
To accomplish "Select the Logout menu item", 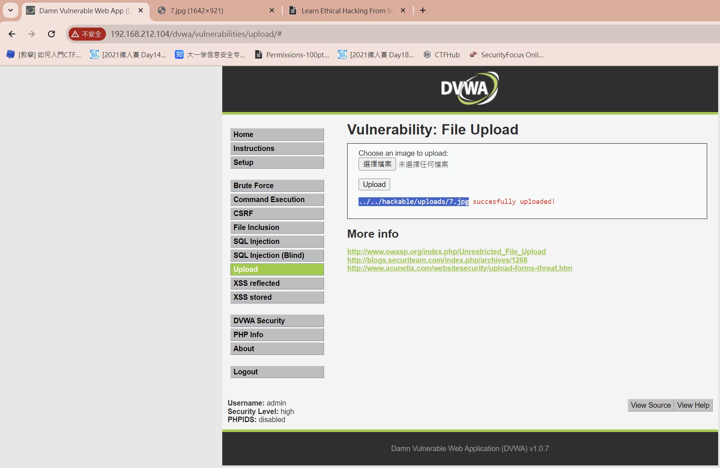I will [277, 372].
